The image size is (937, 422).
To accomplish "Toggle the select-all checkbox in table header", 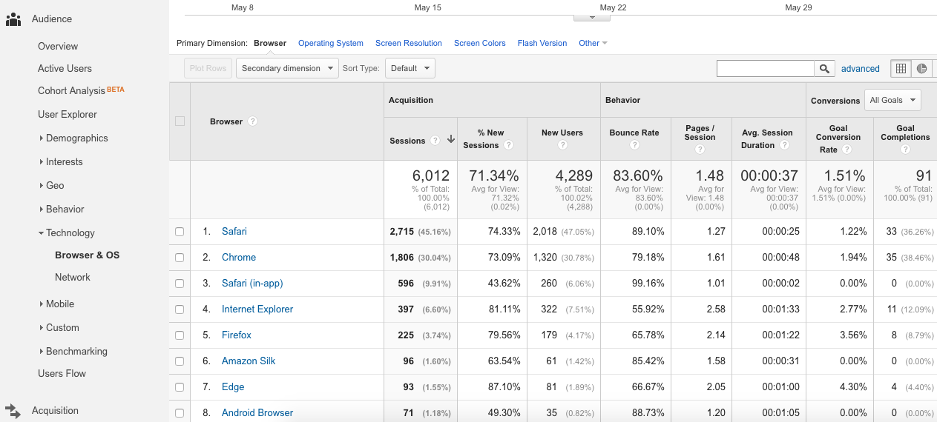I will pos(180,121).
